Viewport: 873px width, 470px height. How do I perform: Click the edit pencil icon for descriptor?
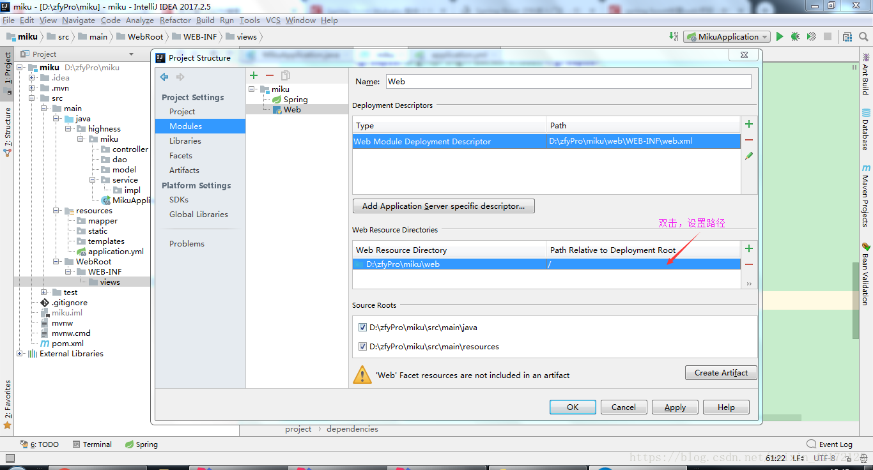pos(749,156)
